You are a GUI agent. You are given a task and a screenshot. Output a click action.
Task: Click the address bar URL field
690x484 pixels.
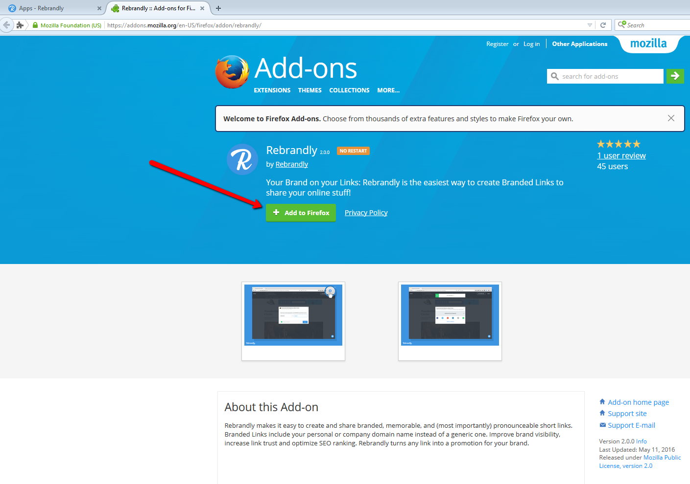(x=345, y=25)
